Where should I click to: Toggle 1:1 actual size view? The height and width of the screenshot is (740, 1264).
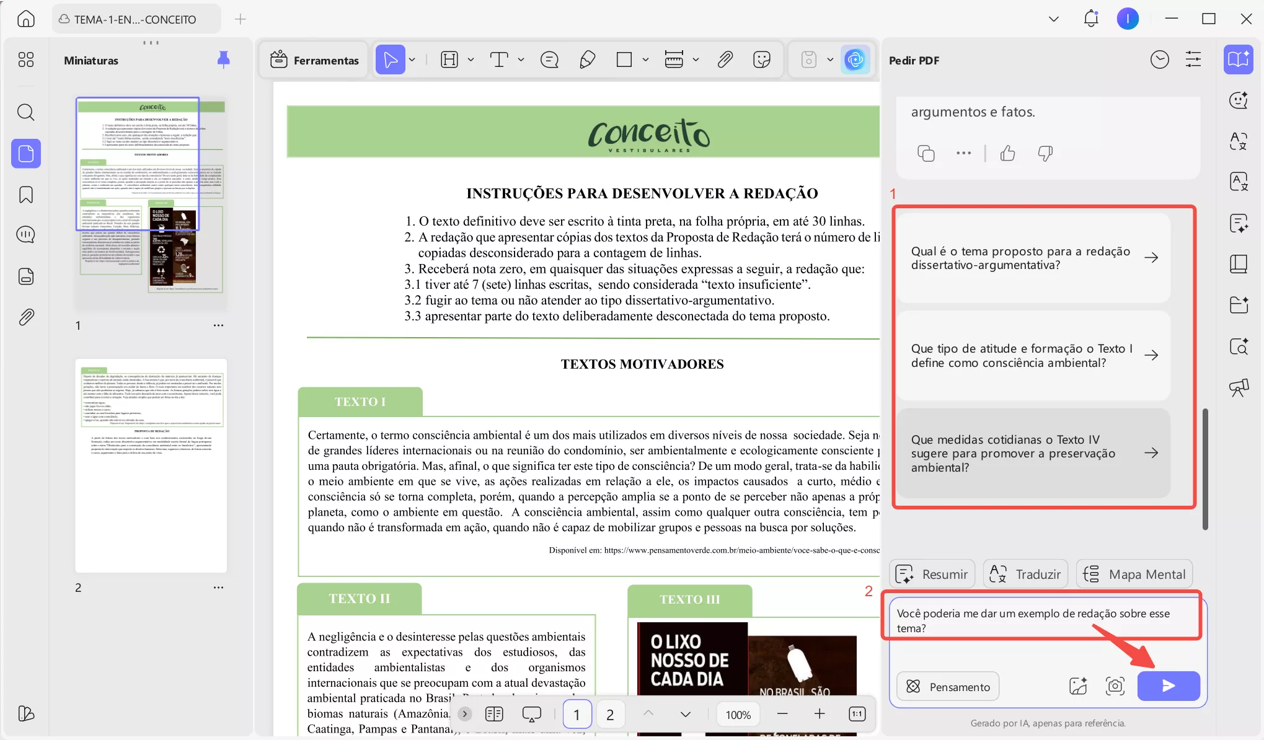tap(856, 714)
